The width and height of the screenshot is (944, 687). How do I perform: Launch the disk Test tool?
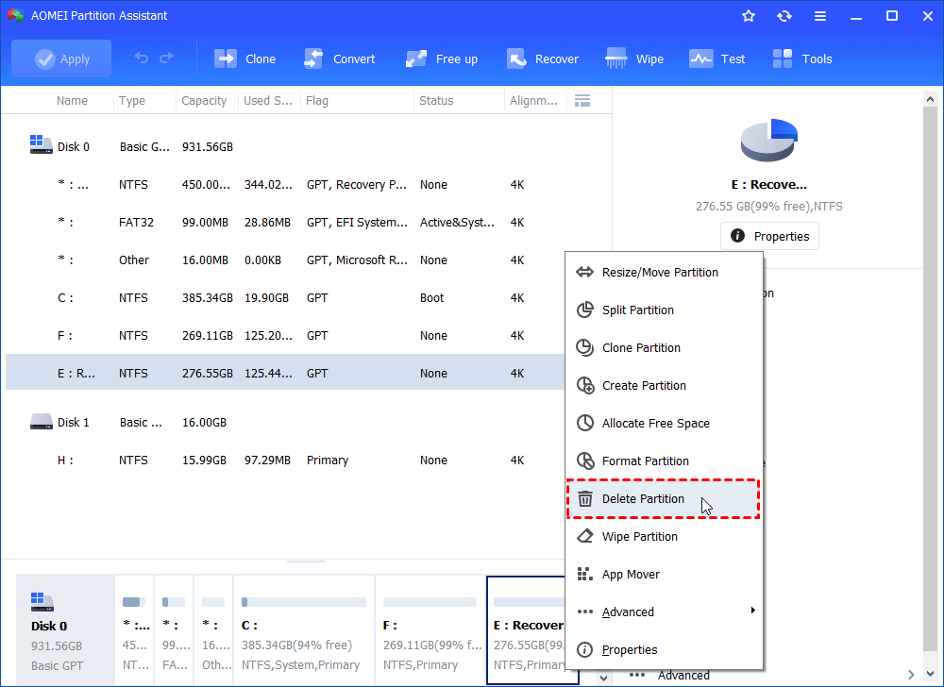click(717, 58)
